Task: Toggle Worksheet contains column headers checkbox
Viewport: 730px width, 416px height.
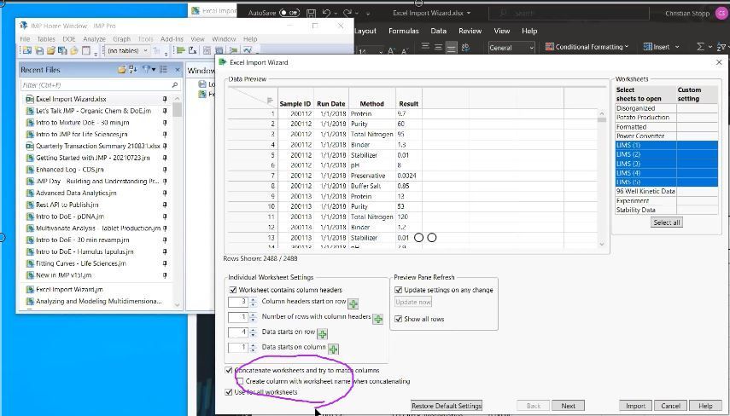Action: [x=233, y=290]
